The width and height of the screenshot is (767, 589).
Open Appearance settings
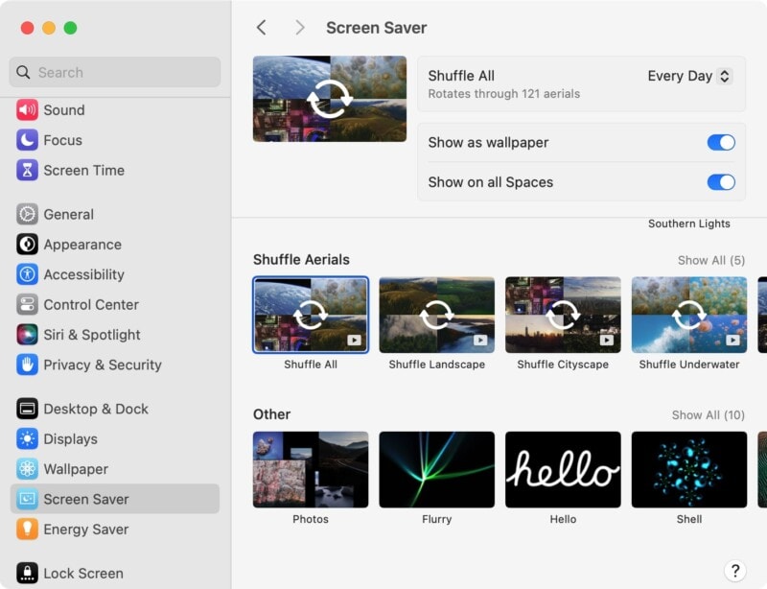click(77, 244)
